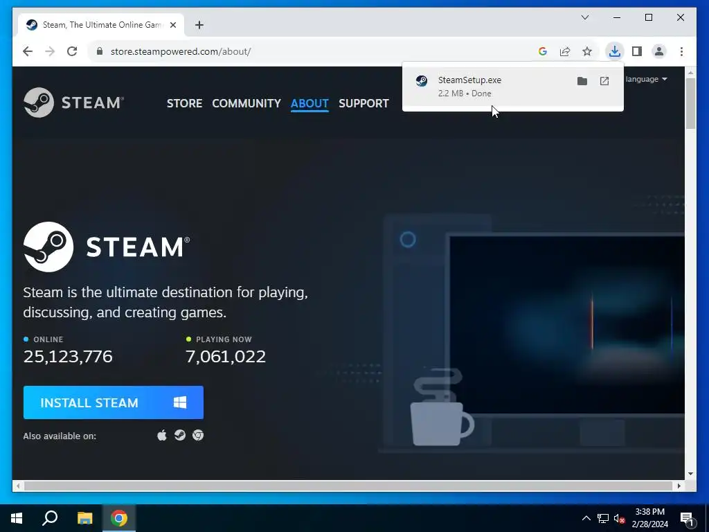709x532 pixels.
Task: Click the address bar URL
Action: pyautogui.click(x=181, y=51)
